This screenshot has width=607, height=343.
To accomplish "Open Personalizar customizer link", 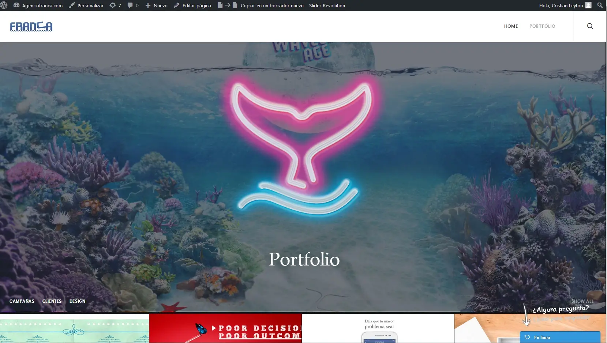I will (86, 5).
